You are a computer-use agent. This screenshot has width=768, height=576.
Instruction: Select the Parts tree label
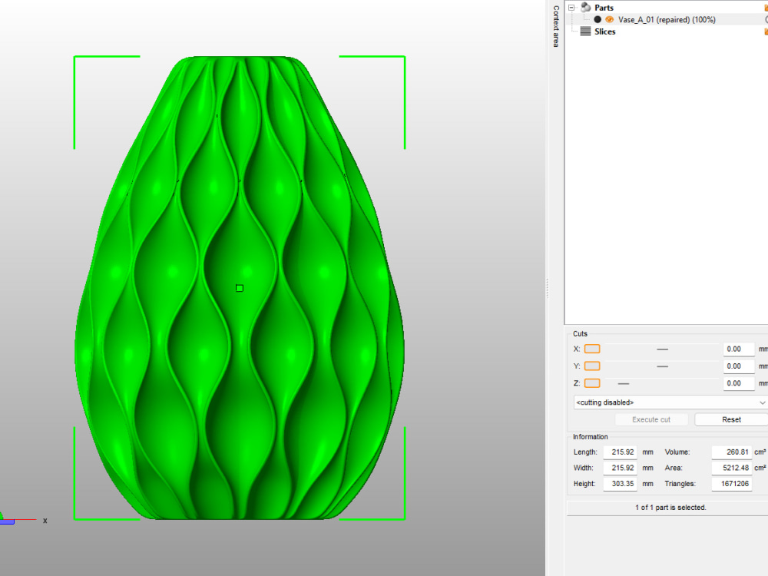604,8
